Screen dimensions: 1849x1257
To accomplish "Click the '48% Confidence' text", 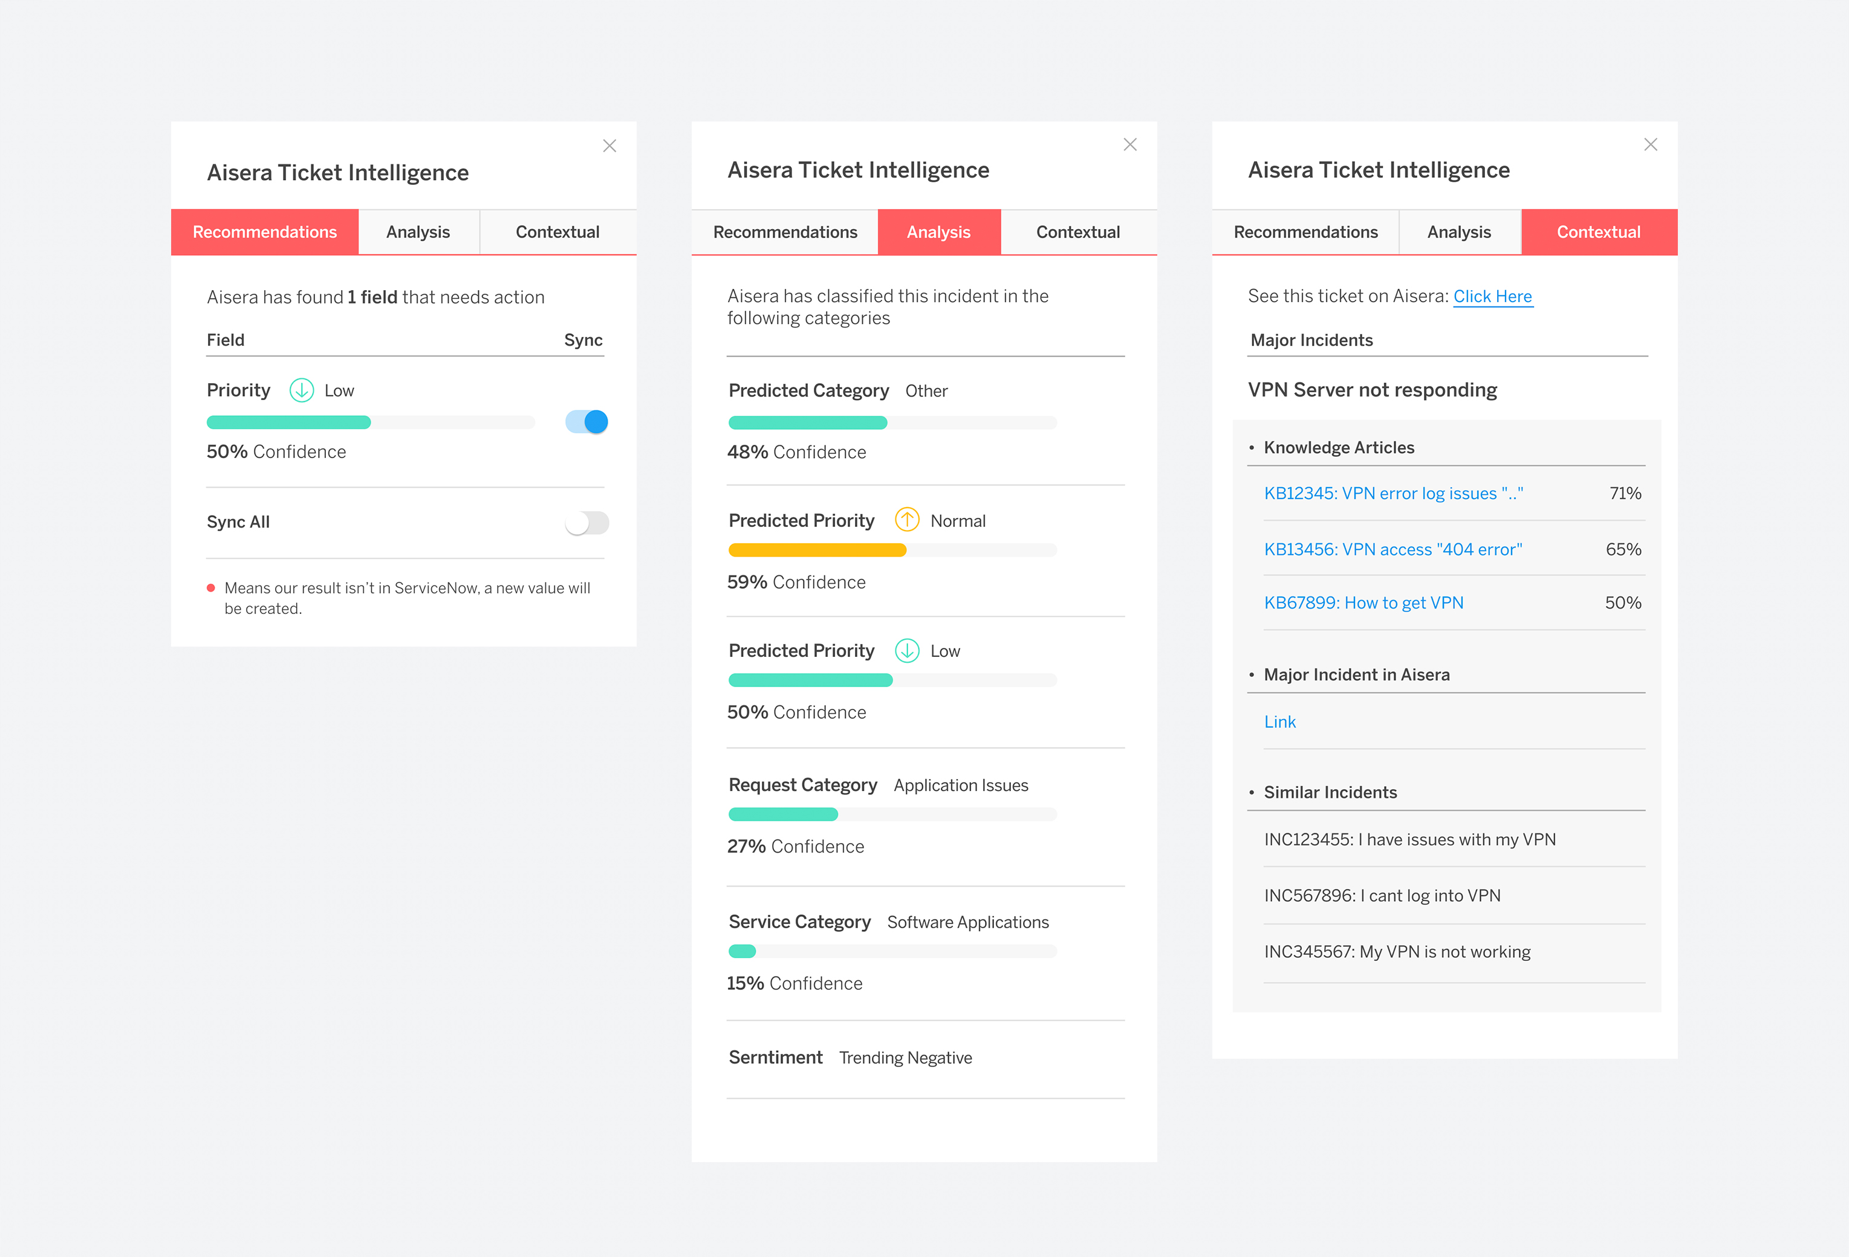I will (796, 453).
